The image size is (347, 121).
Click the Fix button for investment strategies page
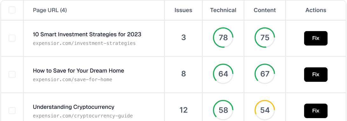coord(316,38)
